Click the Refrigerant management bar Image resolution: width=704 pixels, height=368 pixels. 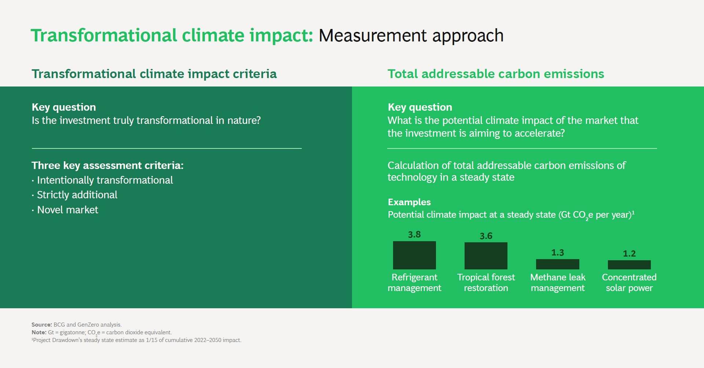click(414, 255)
